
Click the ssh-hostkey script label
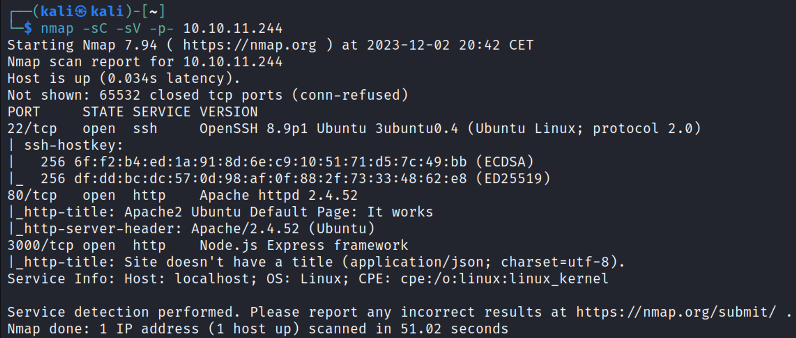click(x=74, y=145)
